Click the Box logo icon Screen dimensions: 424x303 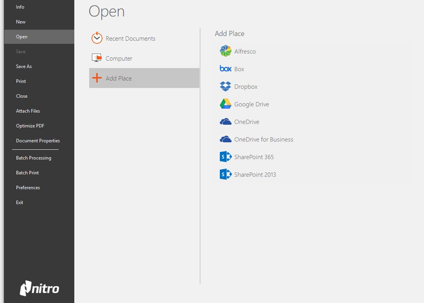pyautogui.click(x=226, y=69)
